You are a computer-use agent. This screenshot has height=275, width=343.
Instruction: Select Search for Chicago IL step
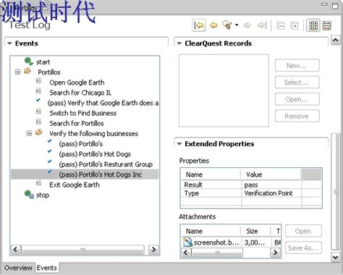80,93
